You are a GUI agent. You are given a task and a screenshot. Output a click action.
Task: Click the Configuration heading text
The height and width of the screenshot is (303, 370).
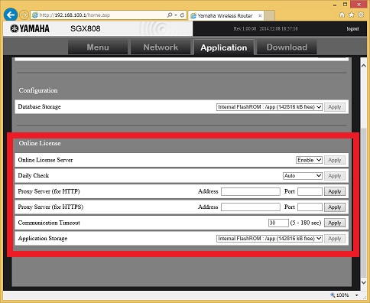[x=38, y=90]
